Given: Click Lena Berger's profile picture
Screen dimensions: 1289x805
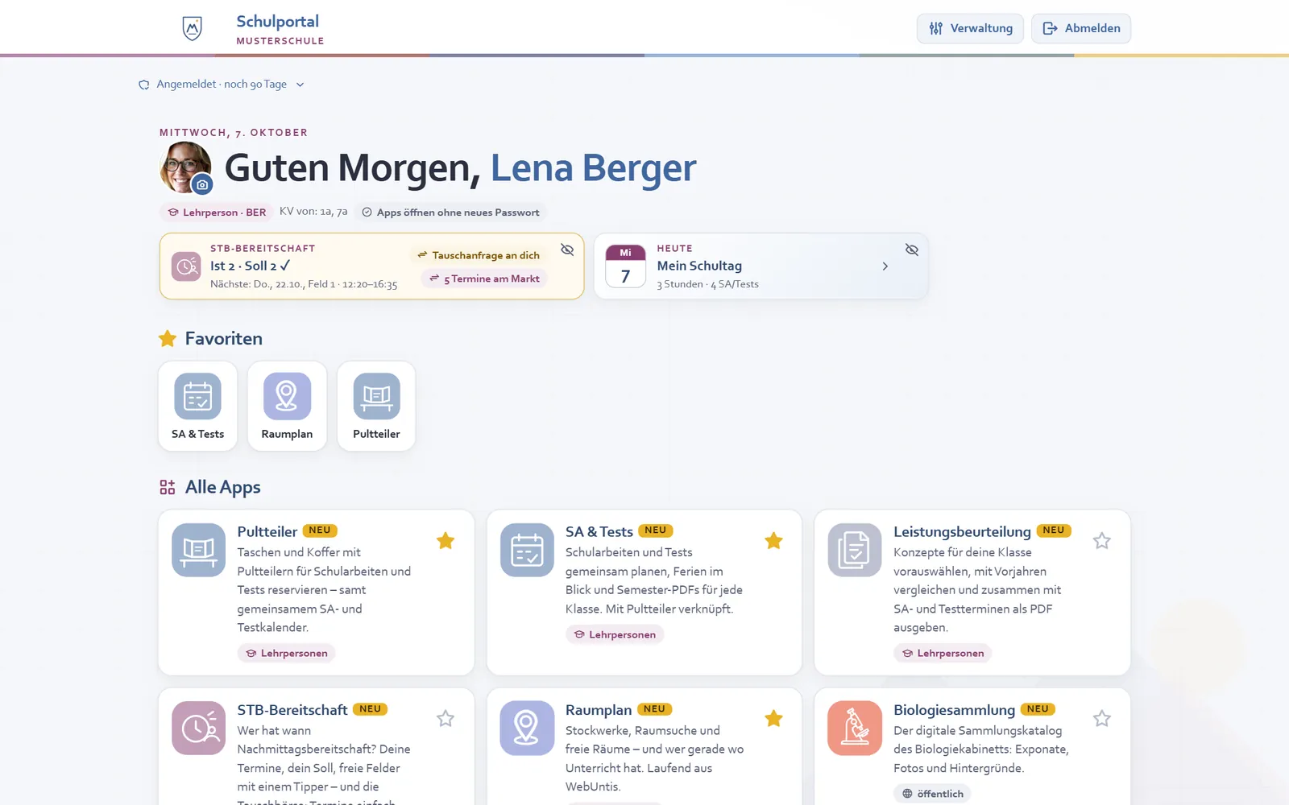Looking at the screenshot, I should click(x=184, y=167).
